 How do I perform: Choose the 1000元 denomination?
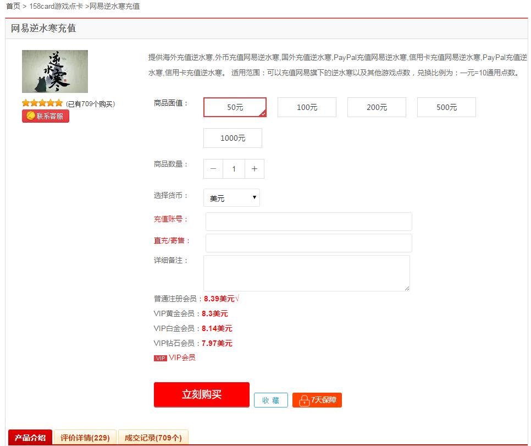tap(233, 138)
